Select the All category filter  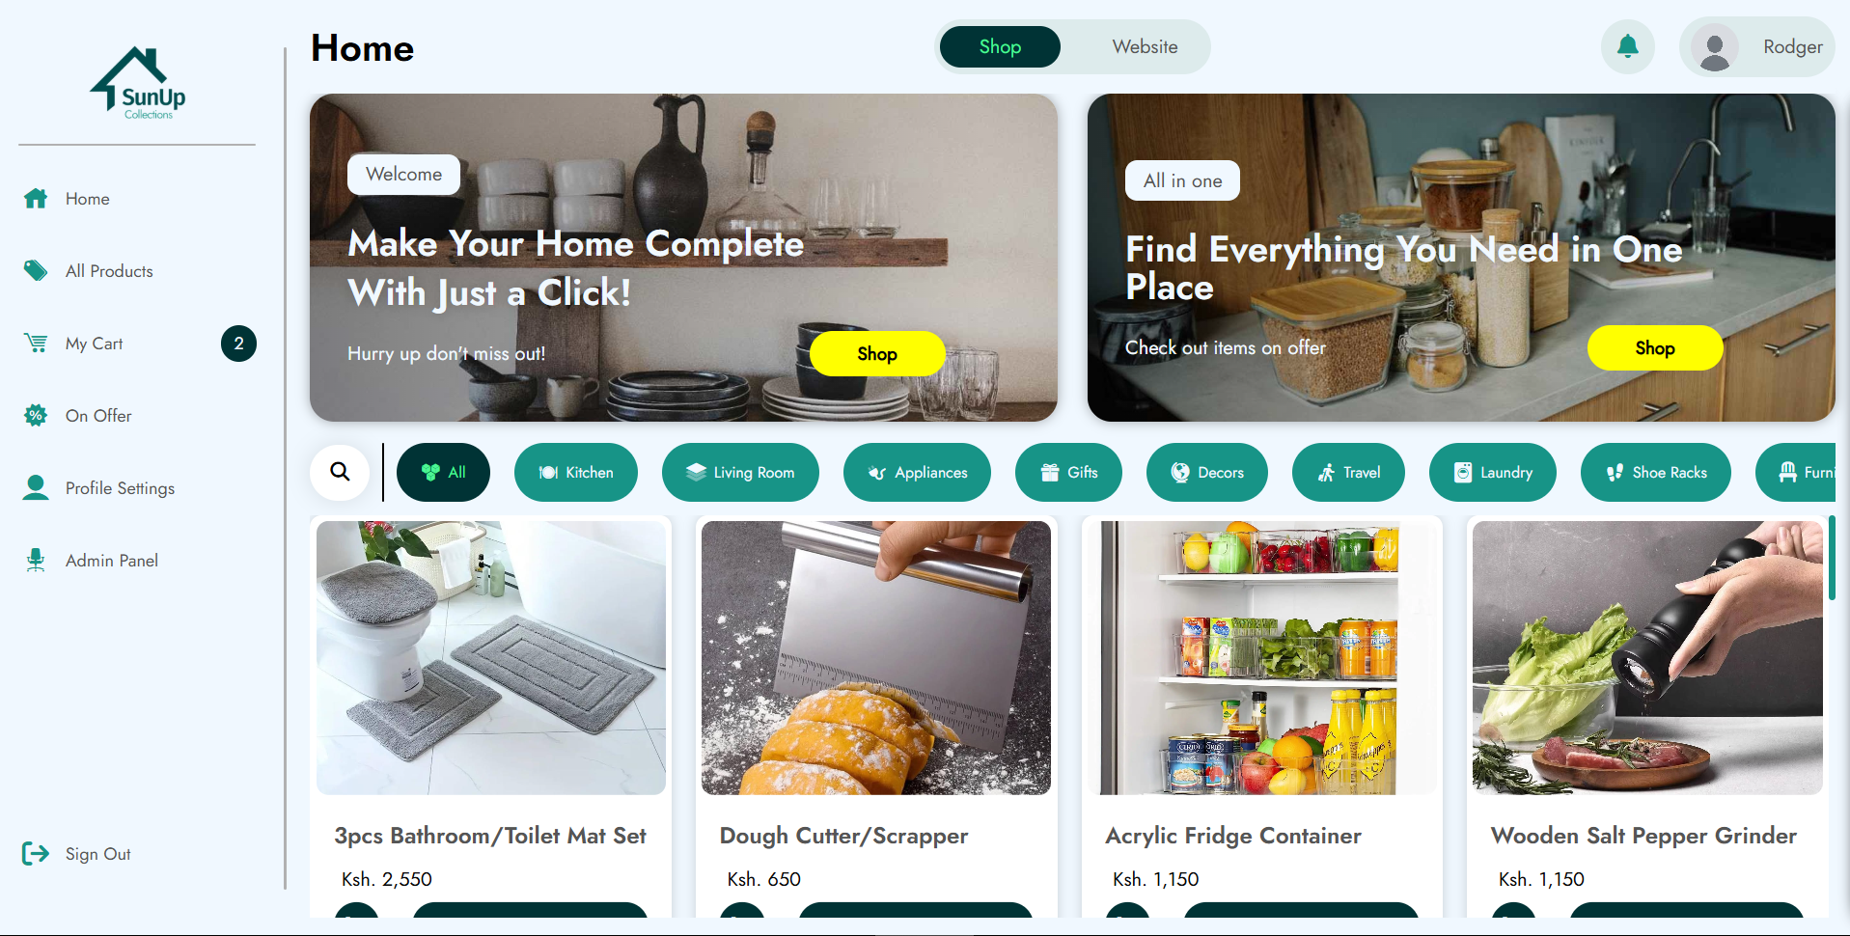click(443, 472)
